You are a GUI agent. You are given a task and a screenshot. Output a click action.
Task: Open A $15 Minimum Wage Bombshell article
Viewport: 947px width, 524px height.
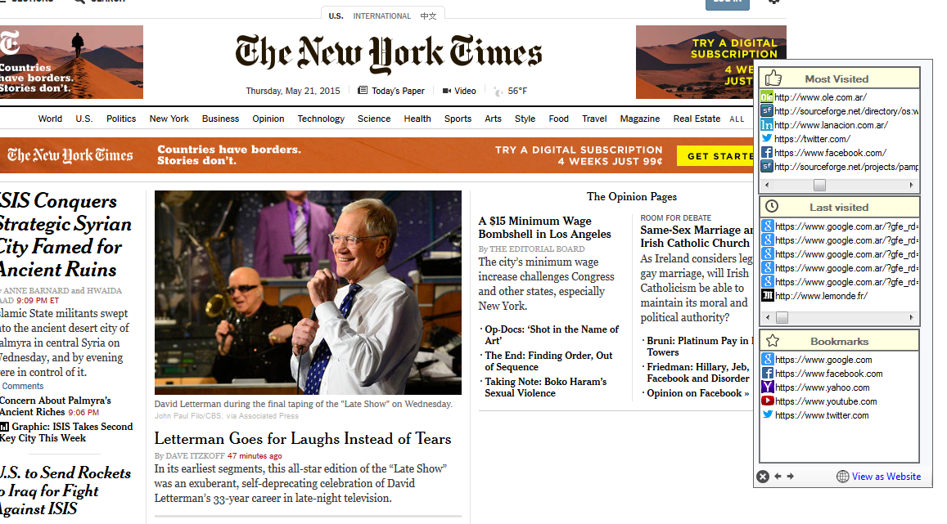tap(545, 227)
